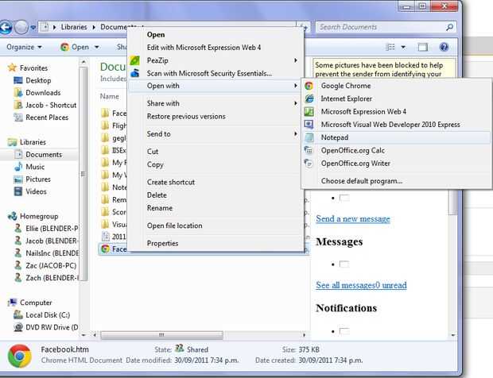The image size is (493, 378).
Task: Select Ellie (BLENDER-P homegroup member
Action: coord(52,229)
